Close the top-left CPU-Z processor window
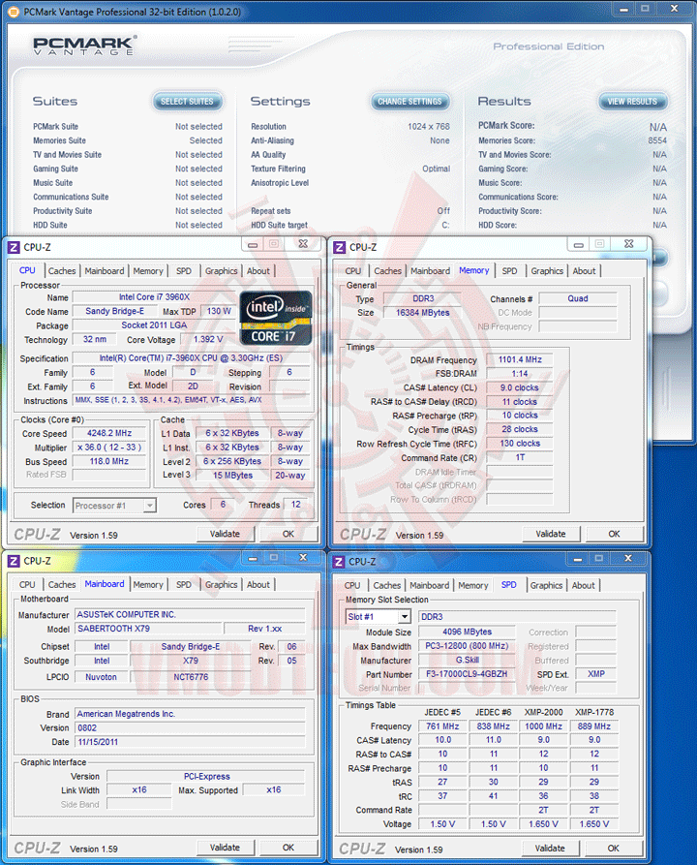Image resolution: width=697 pixels, height=865 pixels. click(303, 244)
